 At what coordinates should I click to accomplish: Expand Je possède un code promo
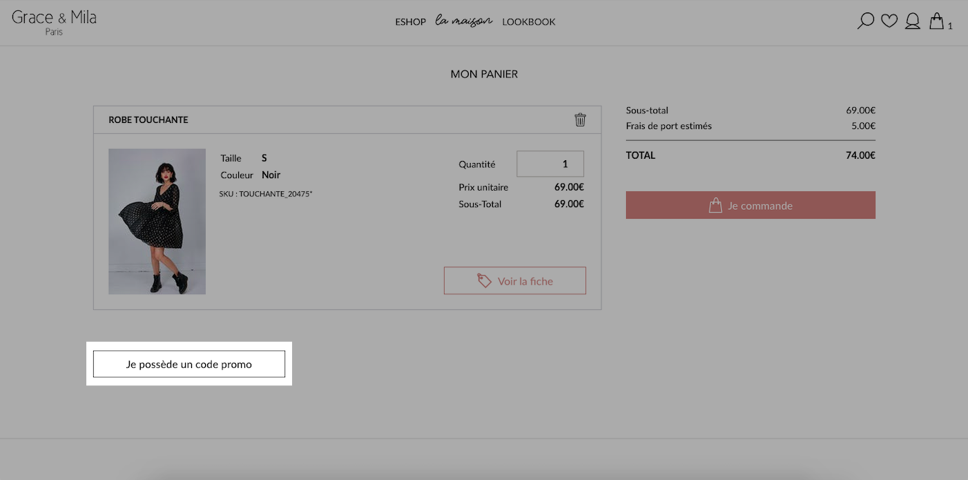pos(189,364)
